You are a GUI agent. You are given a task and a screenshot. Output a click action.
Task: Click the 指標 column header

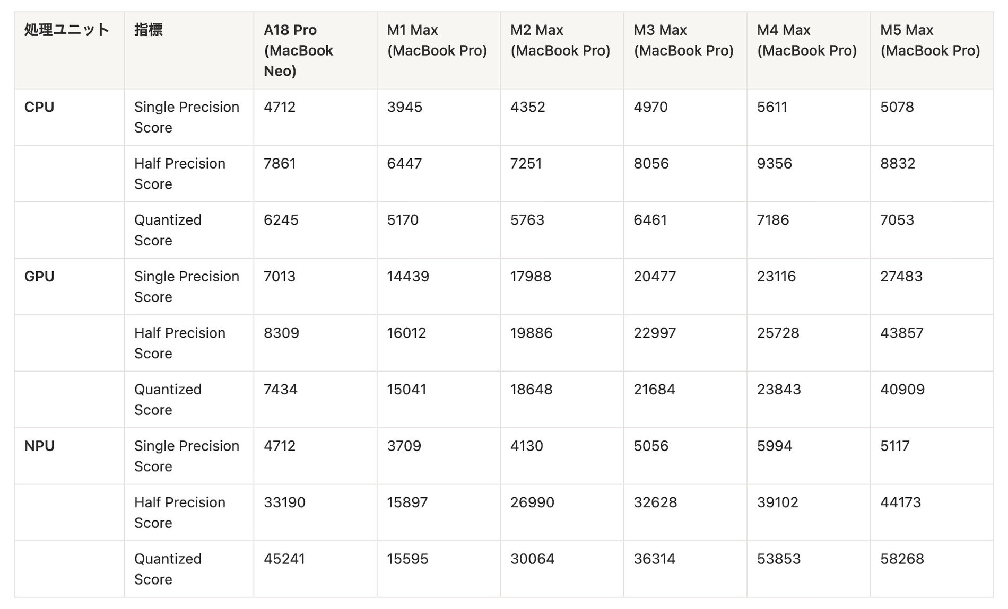point(149,30)
